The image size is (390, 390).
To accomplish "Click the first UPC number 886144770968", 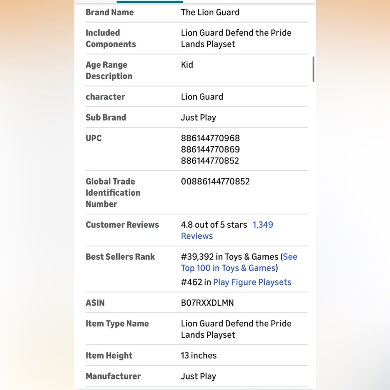I will [x=210, y=138].
